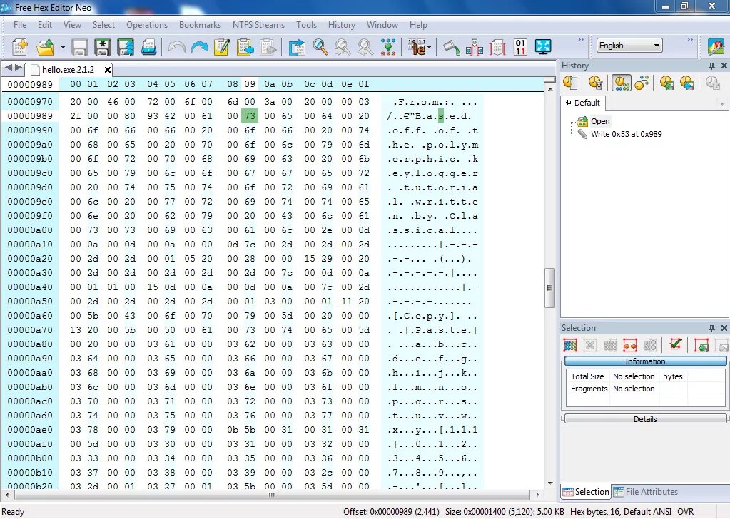The height and width of the screenshot is (519, 730).
Task: Switch to the Selection bottom tab
Action: (586, 492)
